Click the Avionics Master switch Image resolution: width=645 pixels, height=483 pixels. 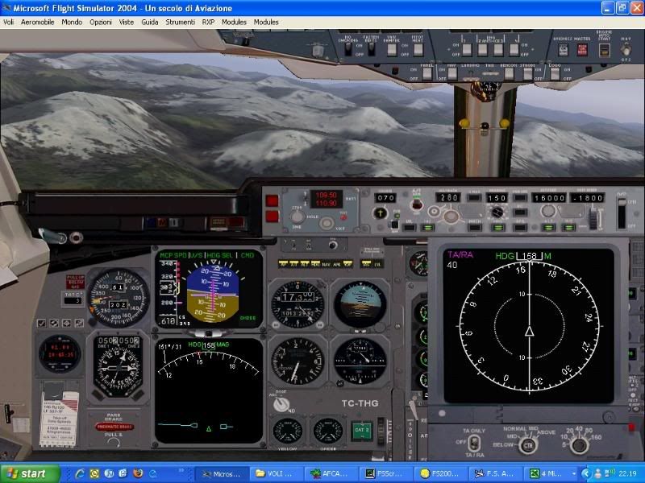pos(563,50)
